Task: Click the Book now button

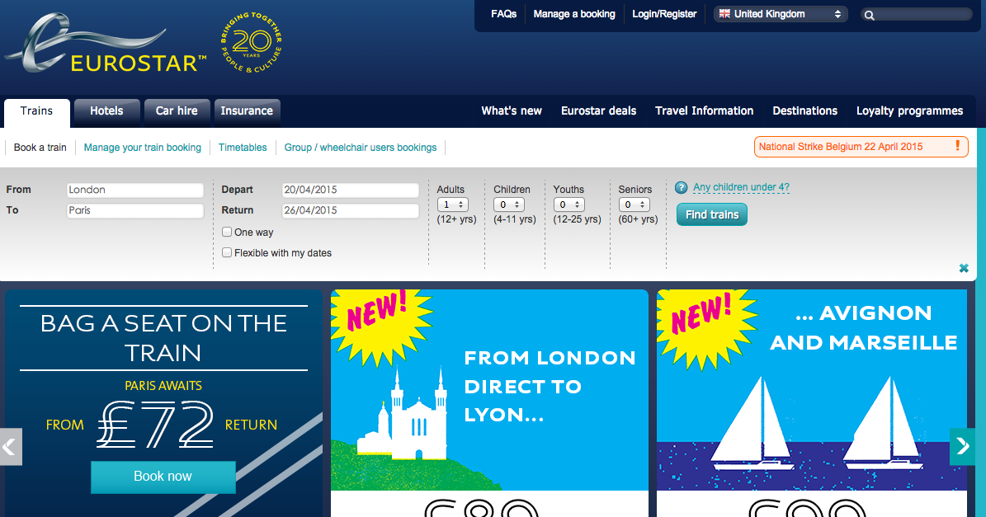Action: pyautogui.click(x=163, y=477)
